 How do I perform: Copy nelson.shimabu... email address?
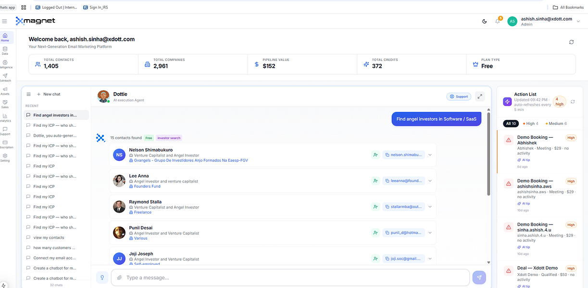tap(404, 155)
